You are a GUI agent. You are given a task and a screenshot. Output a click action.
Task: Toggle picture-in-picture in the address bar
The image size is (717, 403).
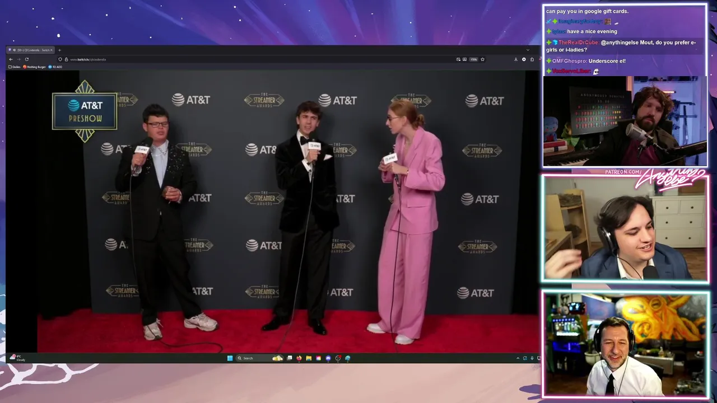click(x=458, y=59)
